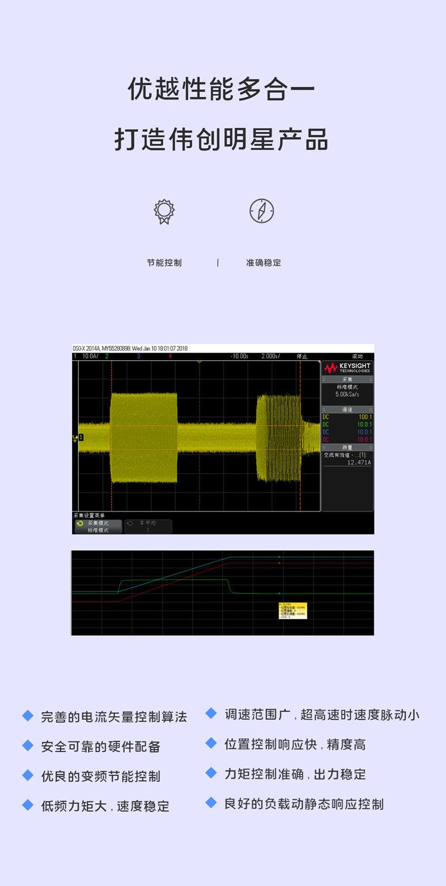
Task: Select the 测量 section header in sidebar
Action: click(347, 447)
